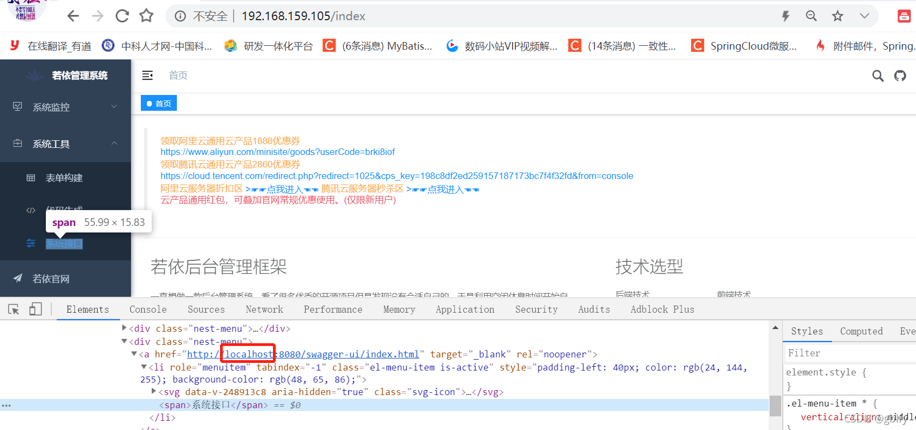Switch to the Network tab
The height and width of the screenshot is (430, 916).
(x=264, y=309)
